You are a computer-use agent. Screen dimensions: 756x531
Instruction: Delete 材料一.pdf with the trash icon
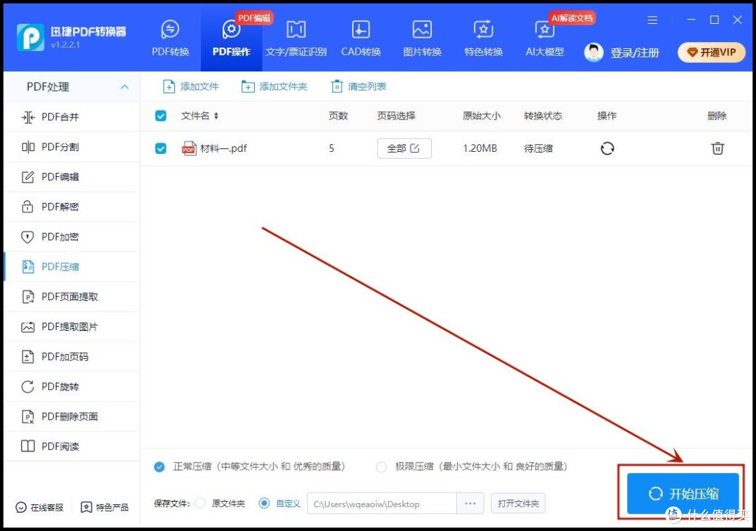tap(717, 148)
